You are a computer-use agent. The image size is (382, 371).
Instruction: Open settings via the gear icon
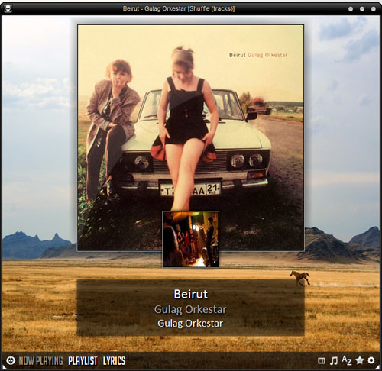[x=371, y=360]
